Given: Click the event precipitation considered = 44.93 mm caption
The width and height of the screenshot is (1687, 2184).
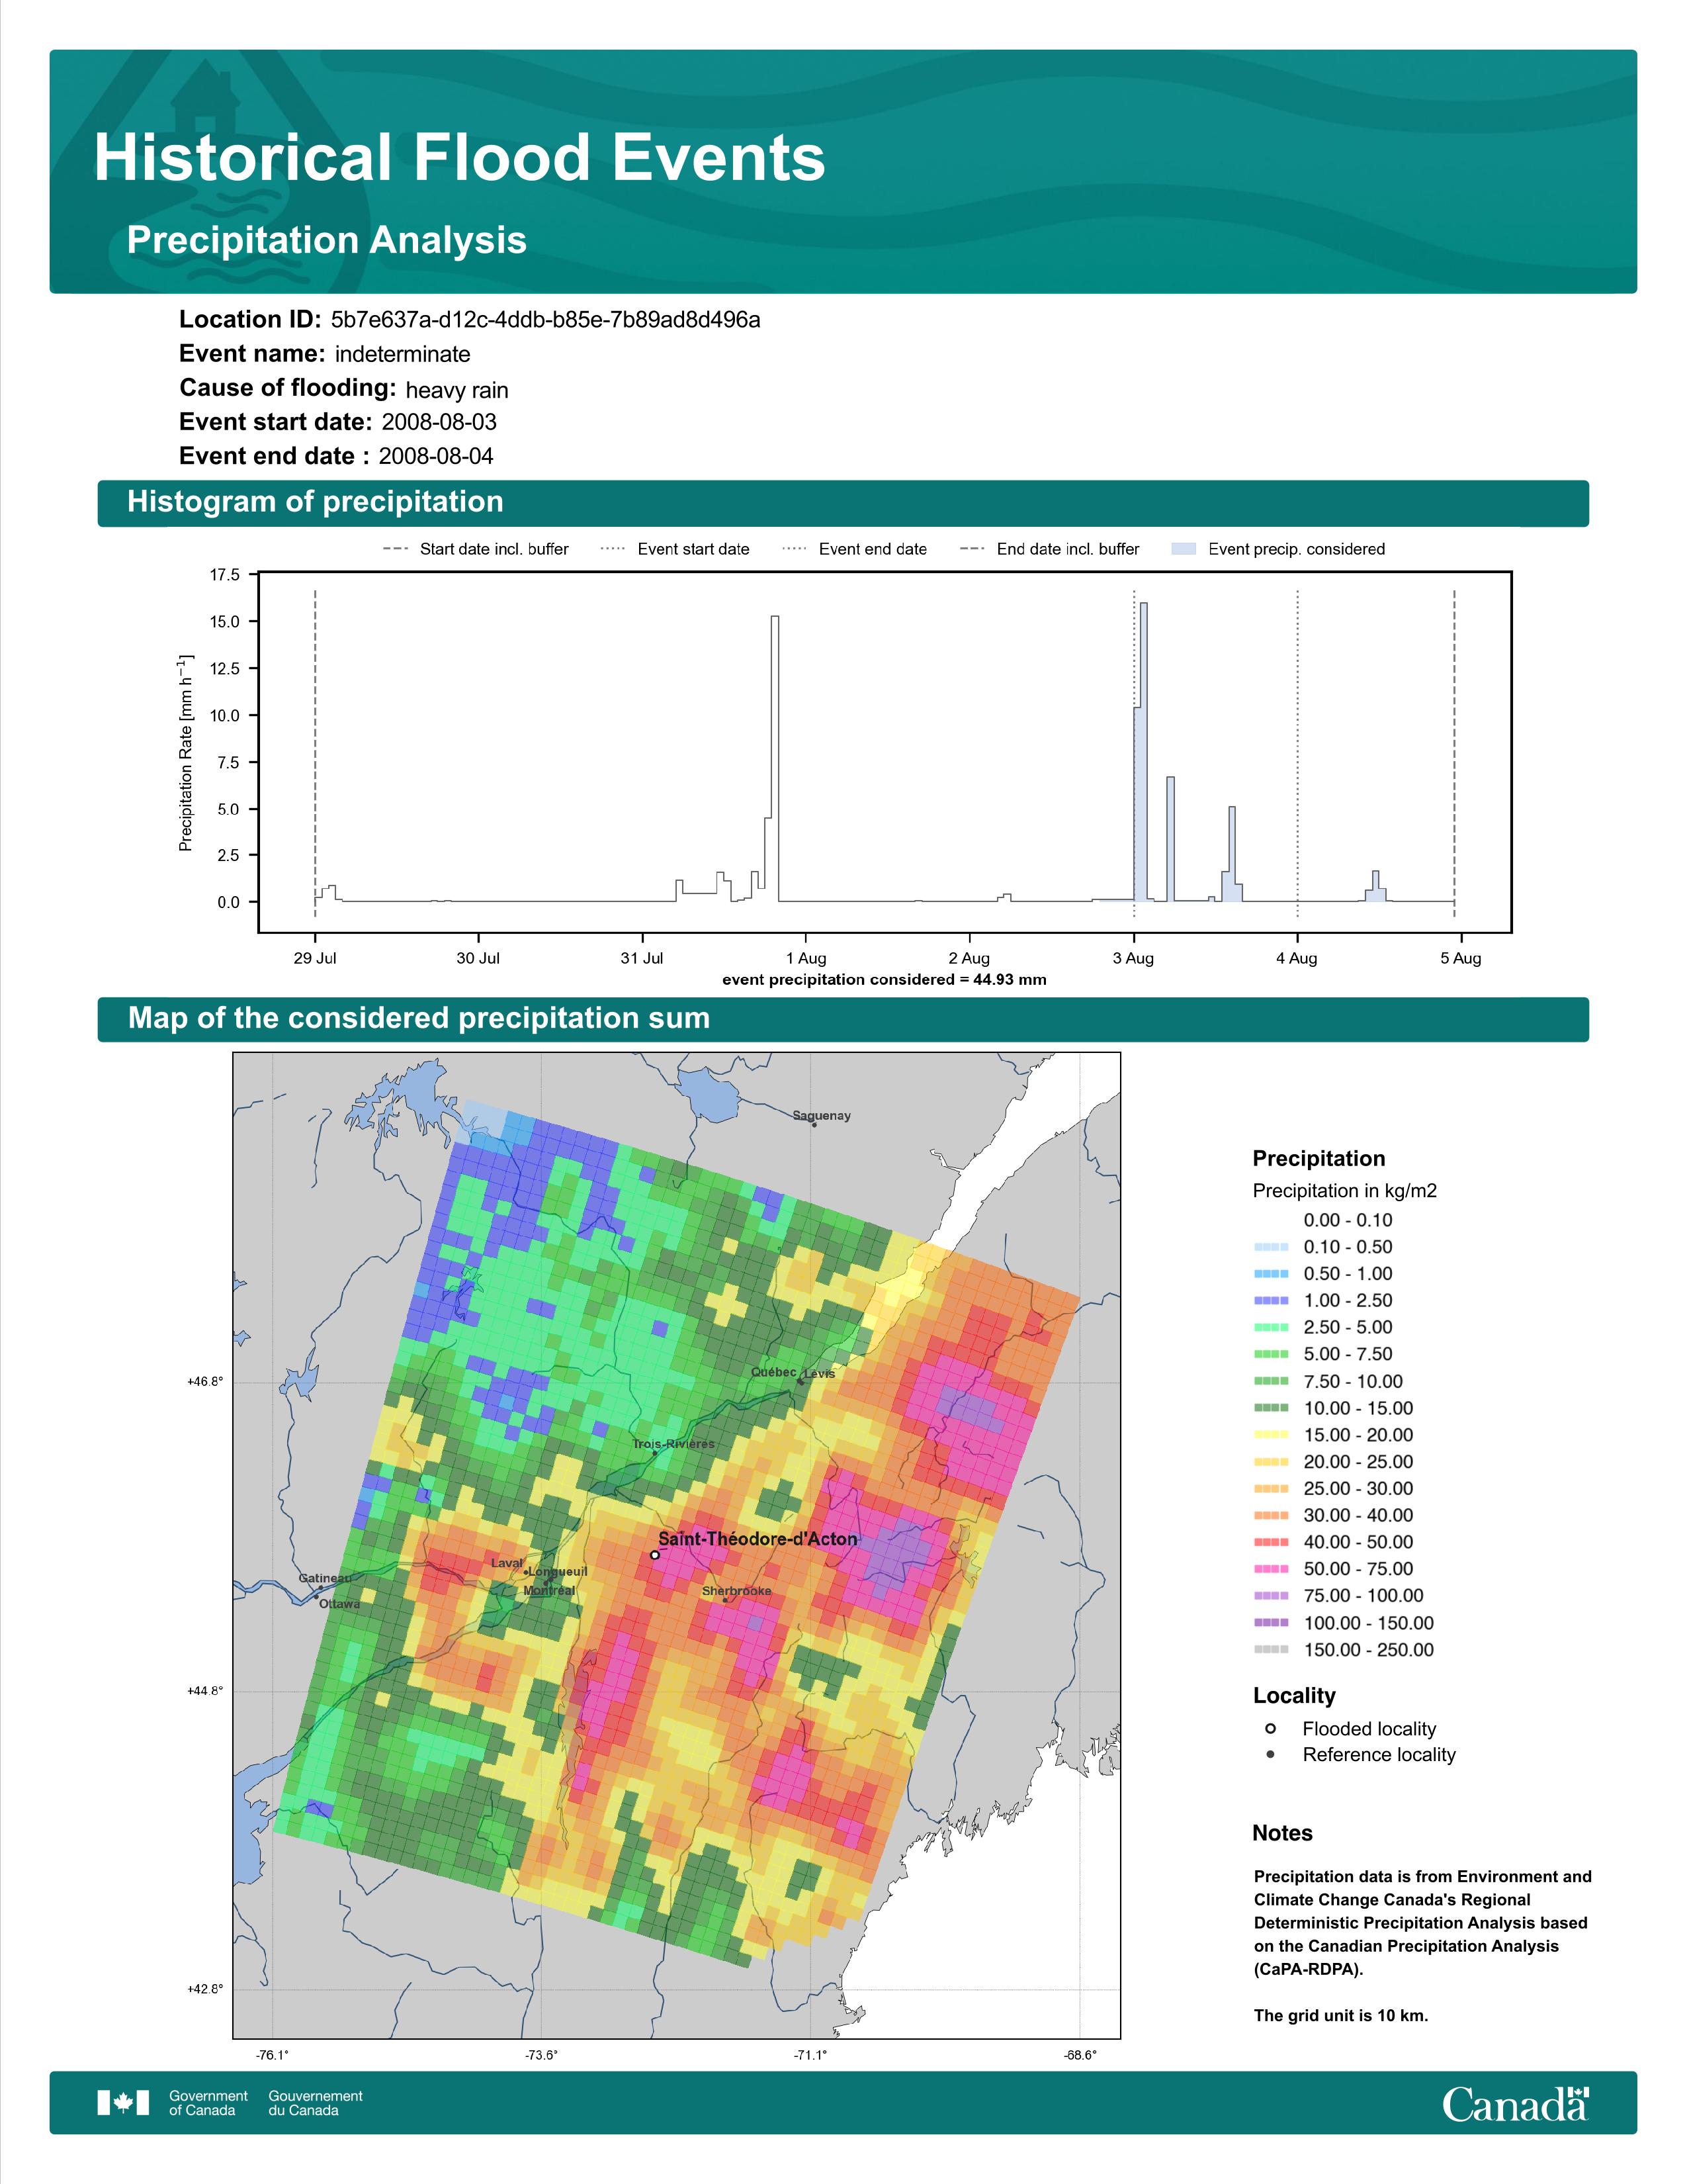Looking at the screenshot, I should 885,980.
